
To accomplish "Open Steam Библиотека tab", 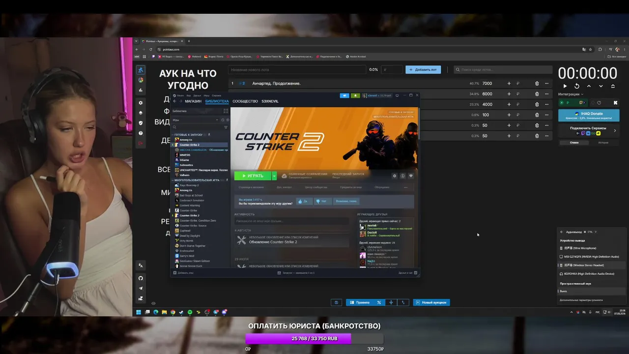I will coord(217,101).
